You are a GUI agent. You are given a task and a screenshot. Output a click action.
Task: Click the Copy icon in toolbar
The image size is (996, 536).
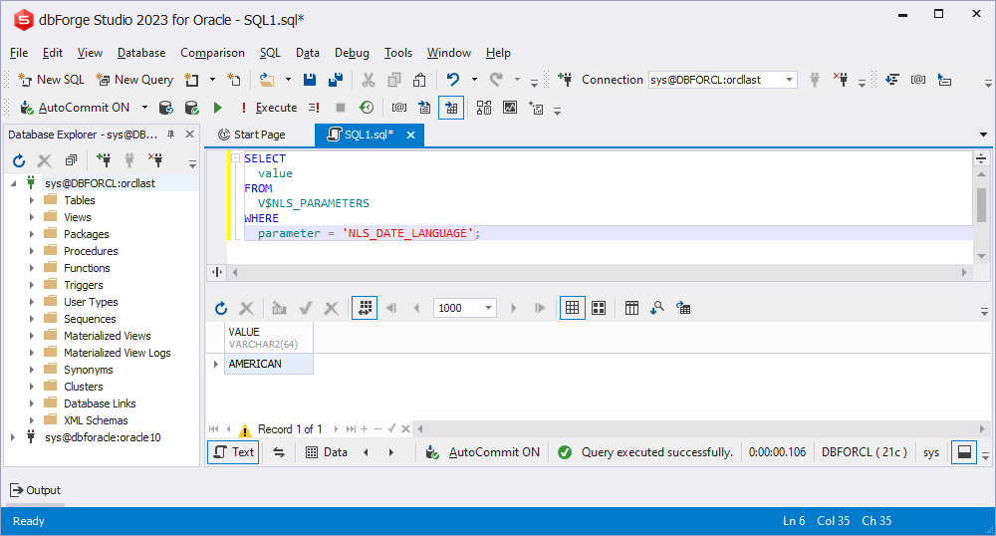[394, 80]
